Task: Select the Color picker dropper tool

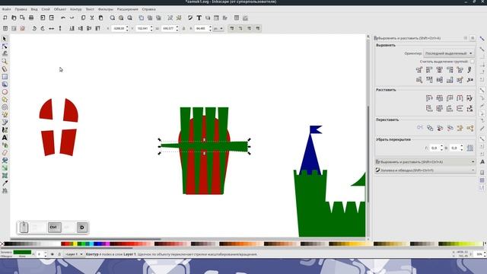Action: click(x=5, y=183)
